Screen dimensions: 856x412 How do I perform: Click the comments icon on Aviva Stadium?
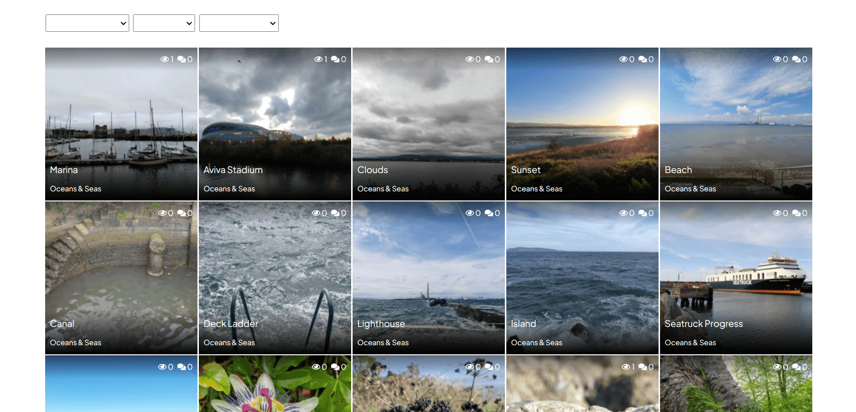click(335, 59)
